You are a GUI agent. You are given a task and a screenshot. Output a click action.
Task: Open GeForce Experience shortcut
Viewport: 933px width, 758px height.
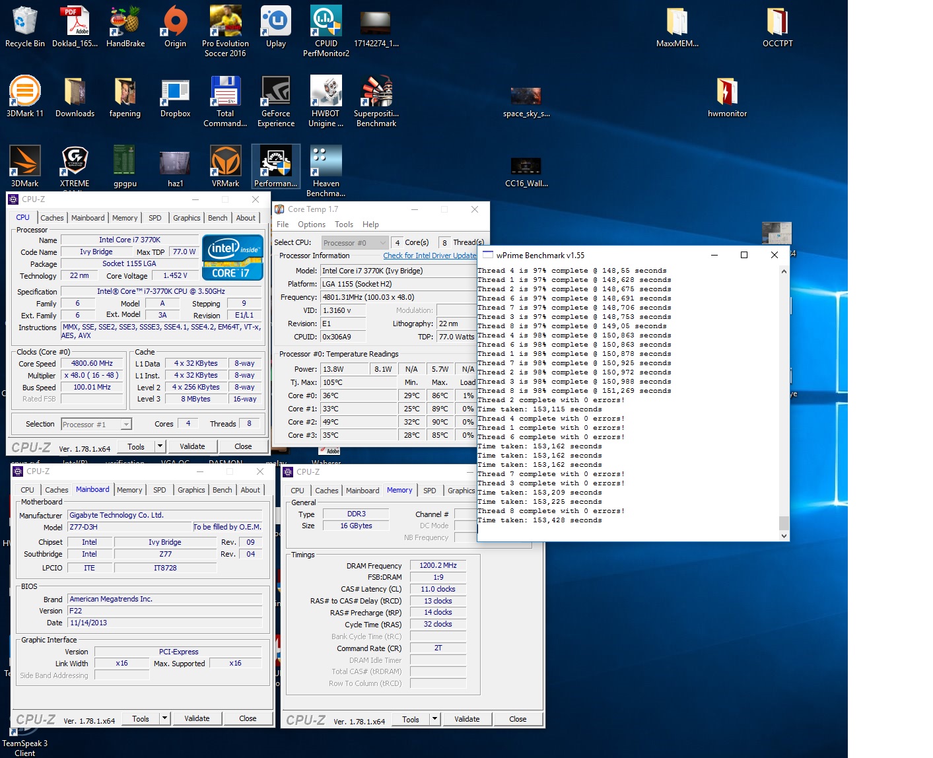(x=276, y=101)
